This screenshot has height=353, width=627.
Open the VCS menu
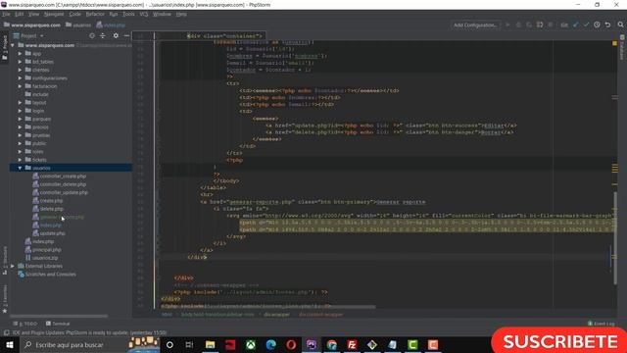point(144,14)
